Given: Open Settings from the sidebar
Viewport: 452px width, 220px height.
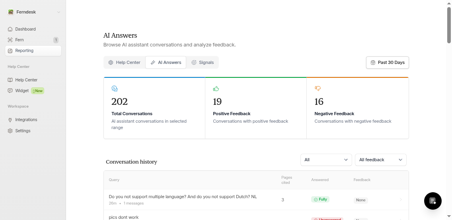Looking at the screenshot, I should point(33,131).
